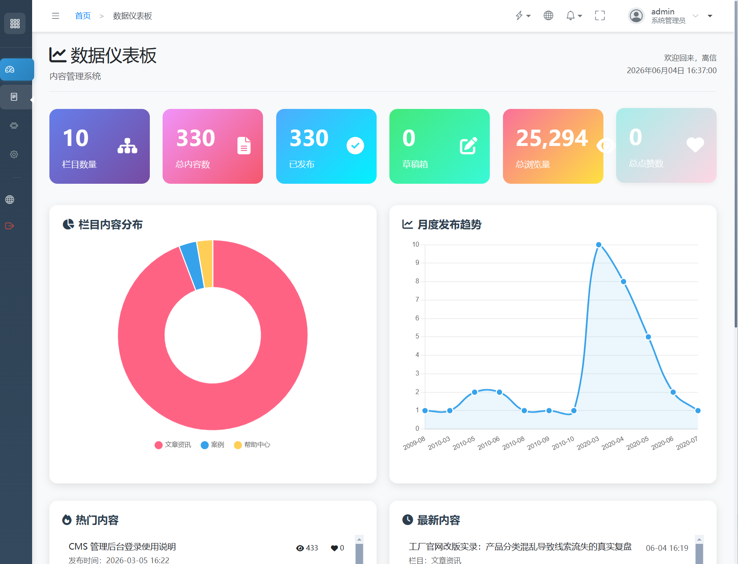738x564 pixels.
Task: Enter fullscreen with the expand icon
Action: pyautogui.click(x=600, y=16)
